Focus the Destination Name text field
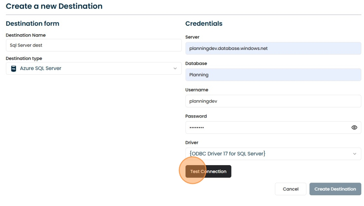This screenshot has height=206, width=364. pyautogui.click(x=94, y=45)
